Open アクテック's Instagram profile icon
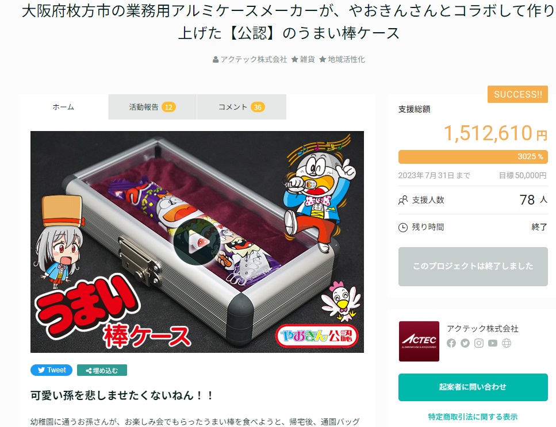 pyautogui.click(x=479, y=343)
